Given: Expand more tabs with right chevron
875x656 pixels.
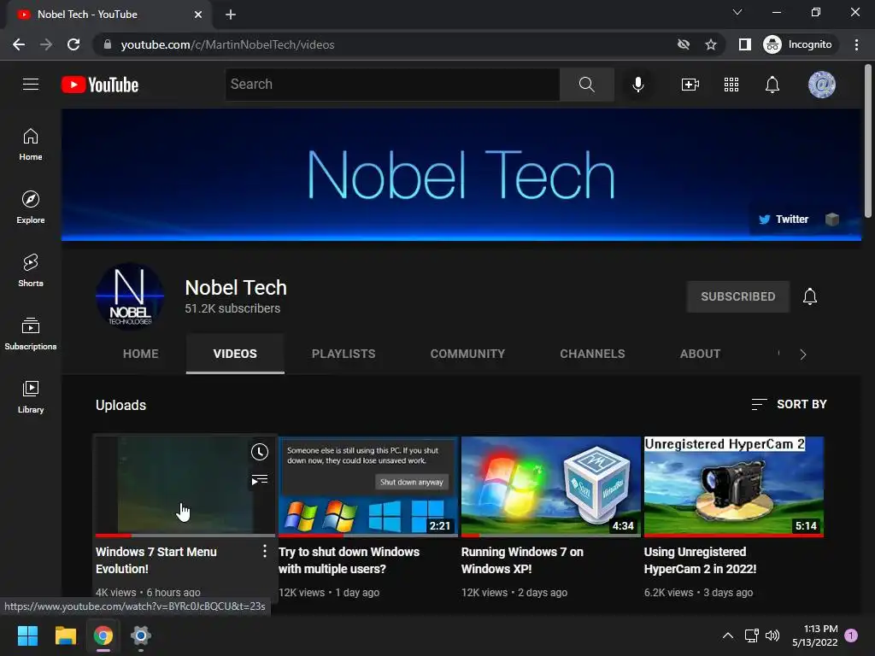Looking at the screenshot, I should [x=802, y=354].
